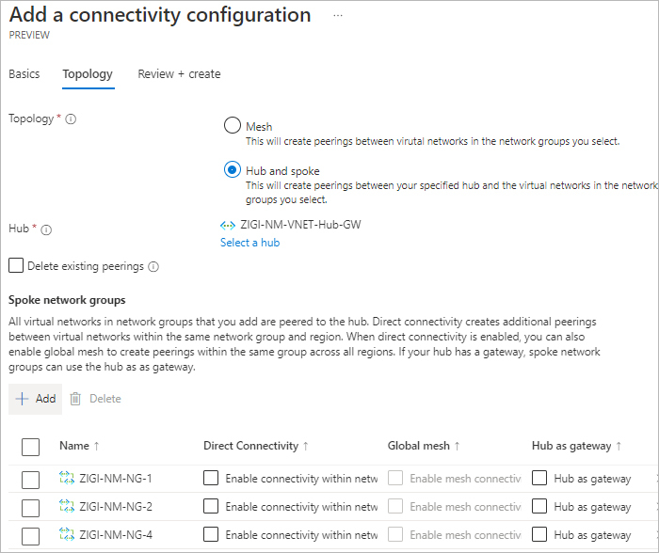Image resolution: width=659 pixels, height=553 pixels.
Task: Select the Mesh topology radio button
Action: coord(232,125)
